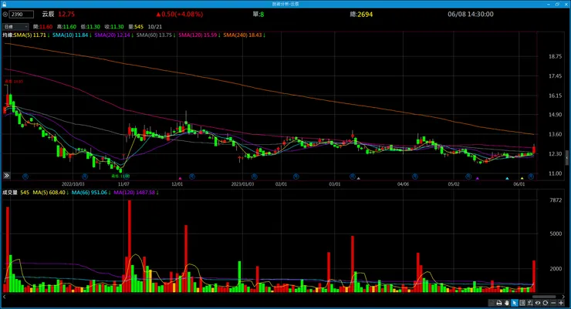
Task: Click the drawing measurement tool icon
Action: coord(530,303)
